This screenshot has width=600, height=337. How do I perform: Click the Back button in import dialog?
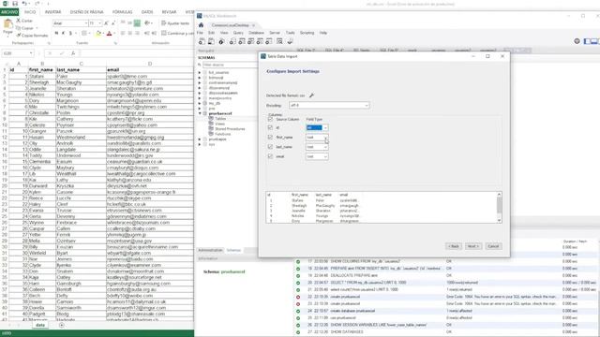click(x=454, y=246)
